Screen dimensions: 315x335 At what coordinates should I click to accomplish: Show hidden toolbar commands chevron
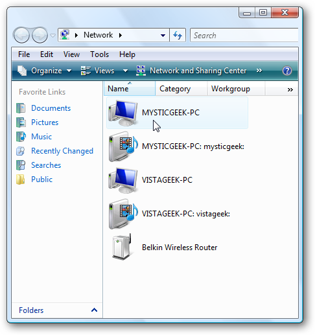(259, 71)
